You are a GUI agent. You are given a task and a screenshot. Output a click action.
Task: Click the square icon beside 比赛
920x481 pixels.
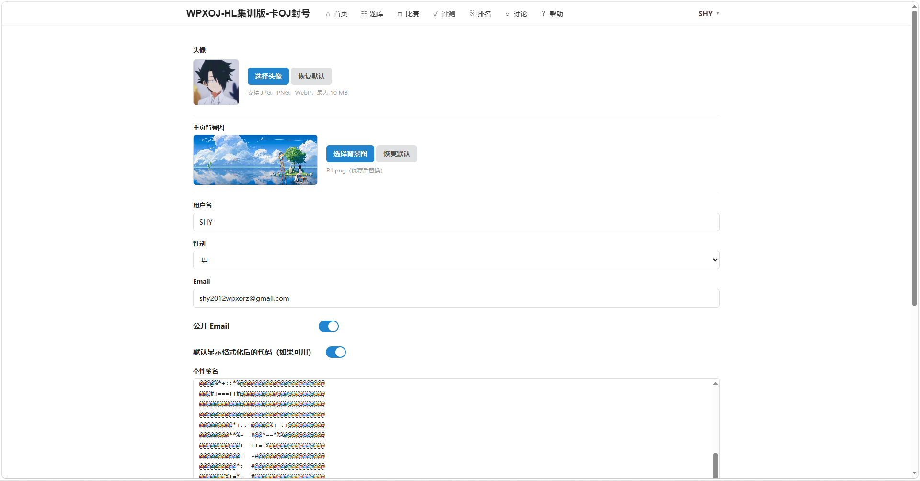click(400, 14)
